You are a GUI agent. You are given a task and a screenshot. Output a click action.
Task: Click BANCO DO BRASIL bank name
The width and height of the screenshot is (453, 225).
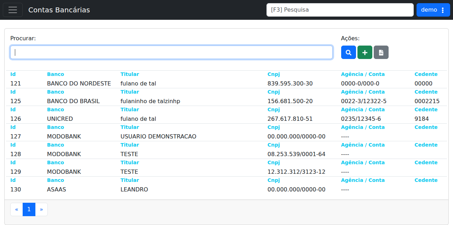tap(73, 101)
